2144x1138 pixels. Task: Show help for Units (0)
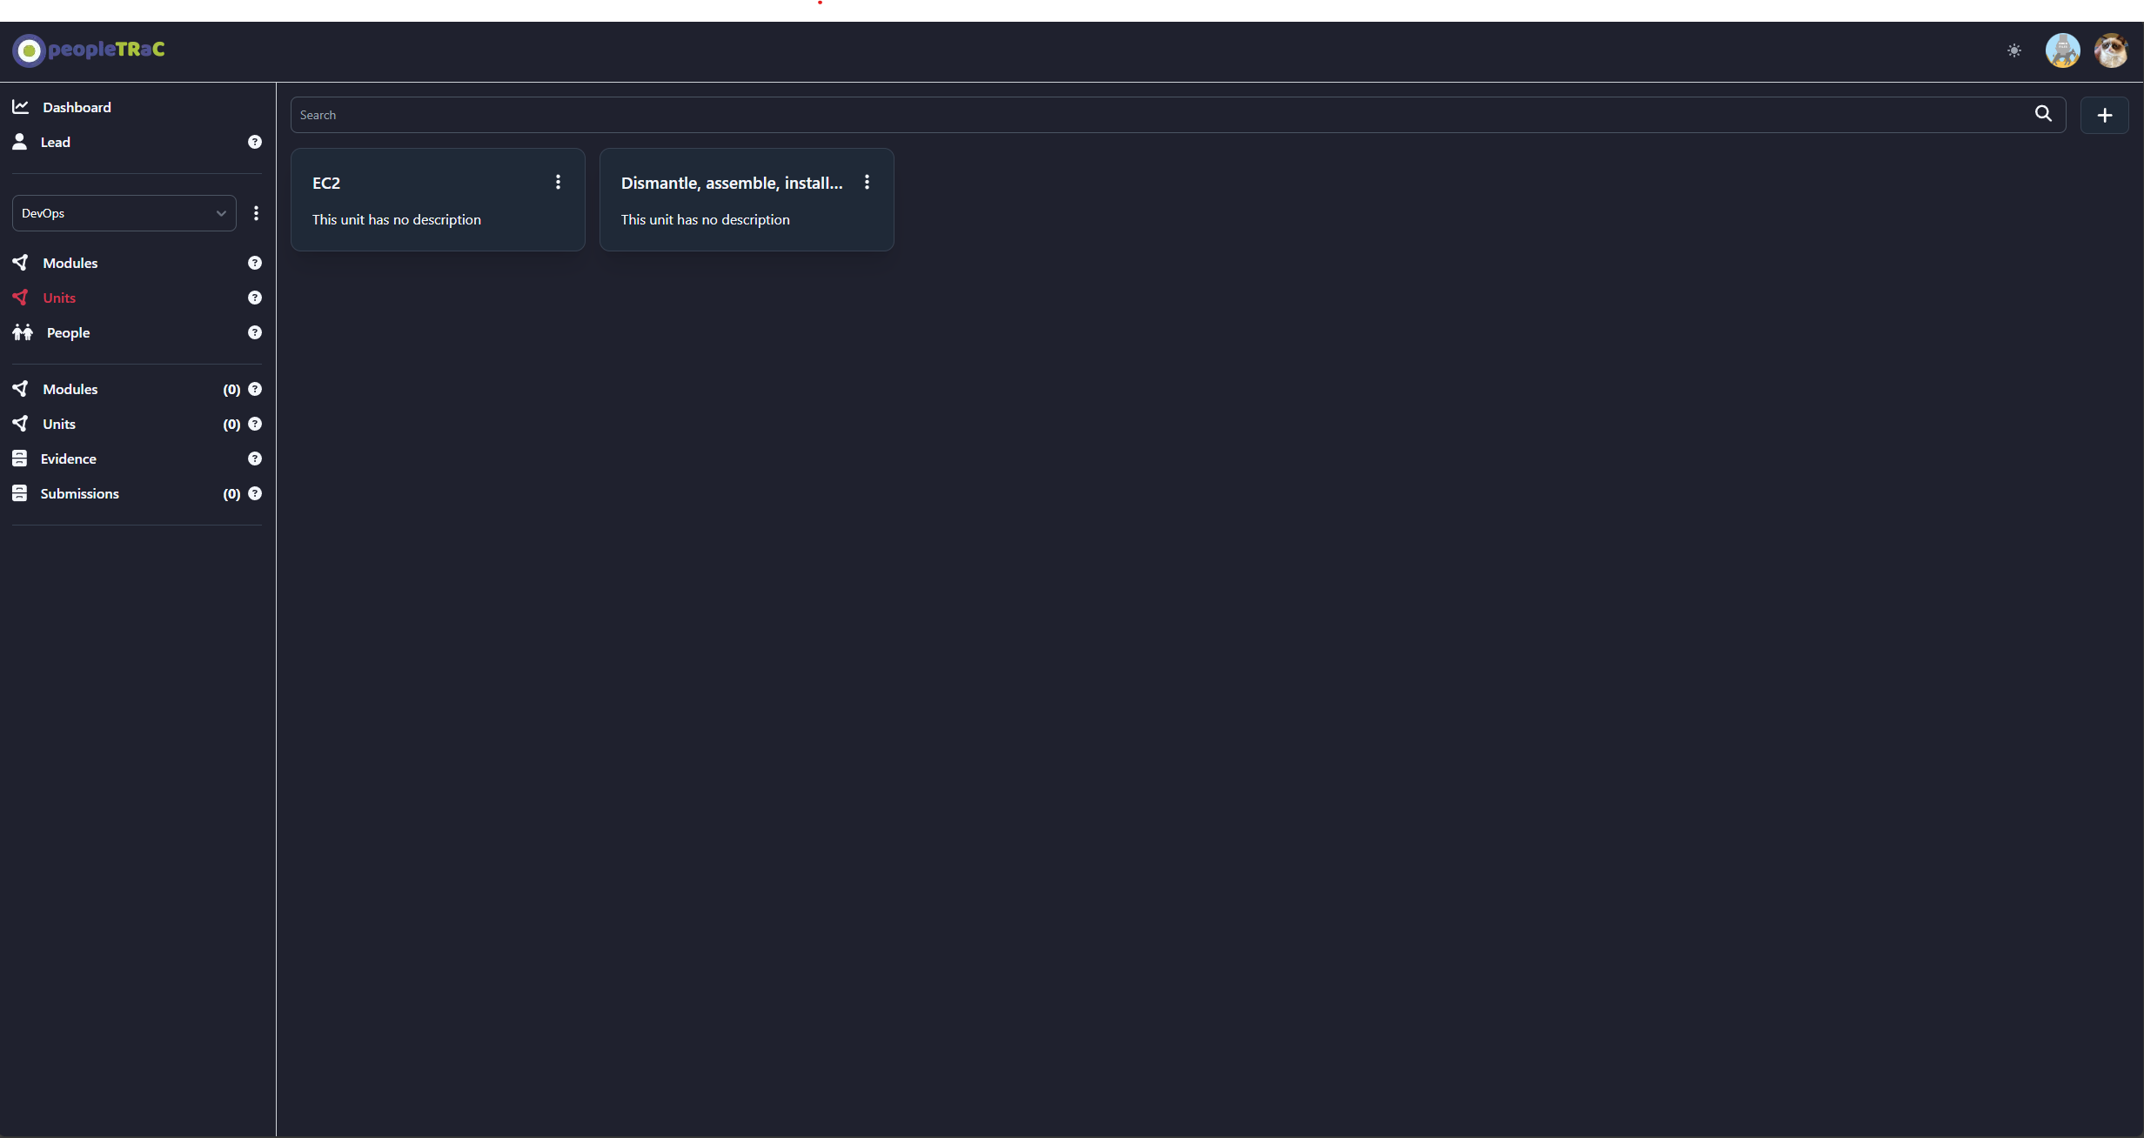pyautogui.click(x=255, y=424)
